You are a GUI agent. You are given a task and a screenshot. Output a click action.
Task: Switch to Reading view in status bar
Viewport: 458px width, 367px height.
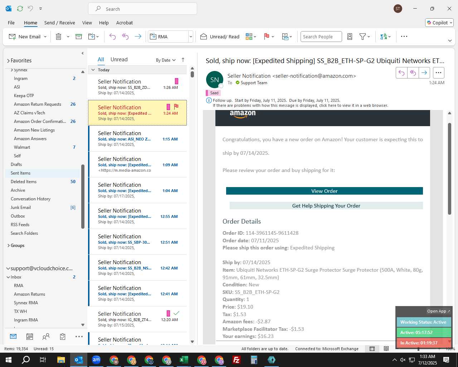(x=386, y=349)
